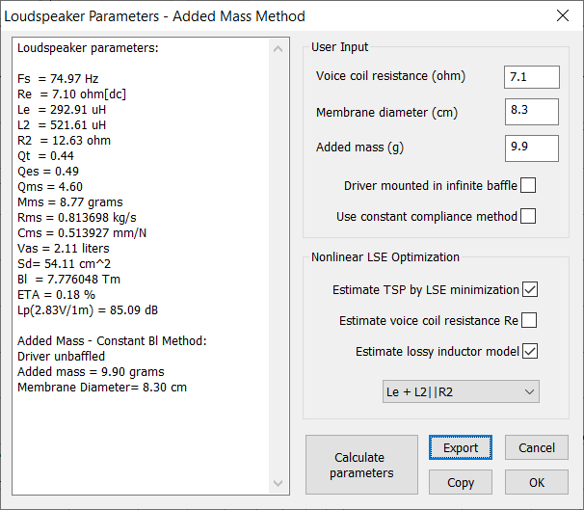Uncheck Estimate TSP by LSE minimization

(528, 289)
